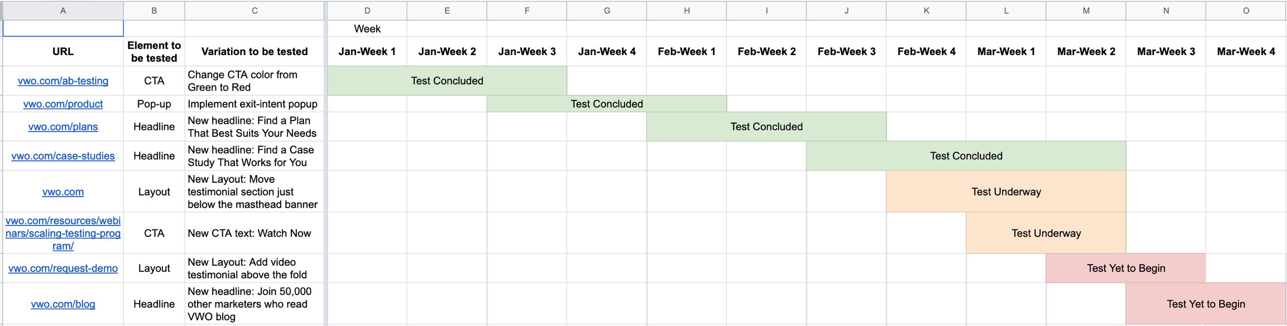Viewport: 1287px width, 326px height.
Task: Click the CTA cell in the ab-testing row
Action: (x=154, y=81)
